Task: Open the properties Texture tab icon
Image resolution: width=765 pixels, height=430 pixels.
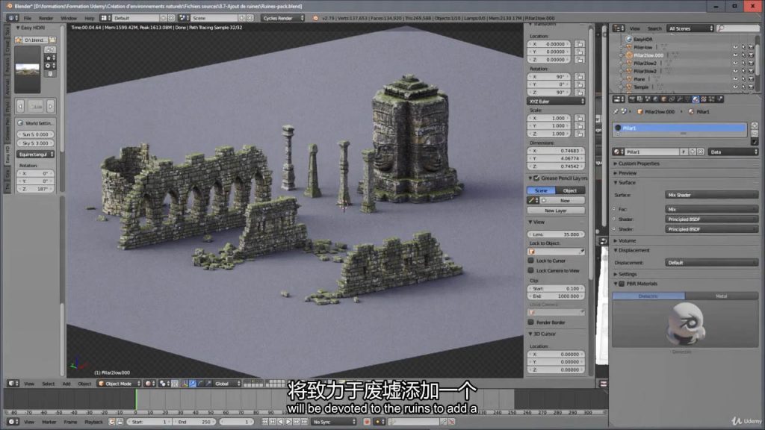Action: [704, 99]
